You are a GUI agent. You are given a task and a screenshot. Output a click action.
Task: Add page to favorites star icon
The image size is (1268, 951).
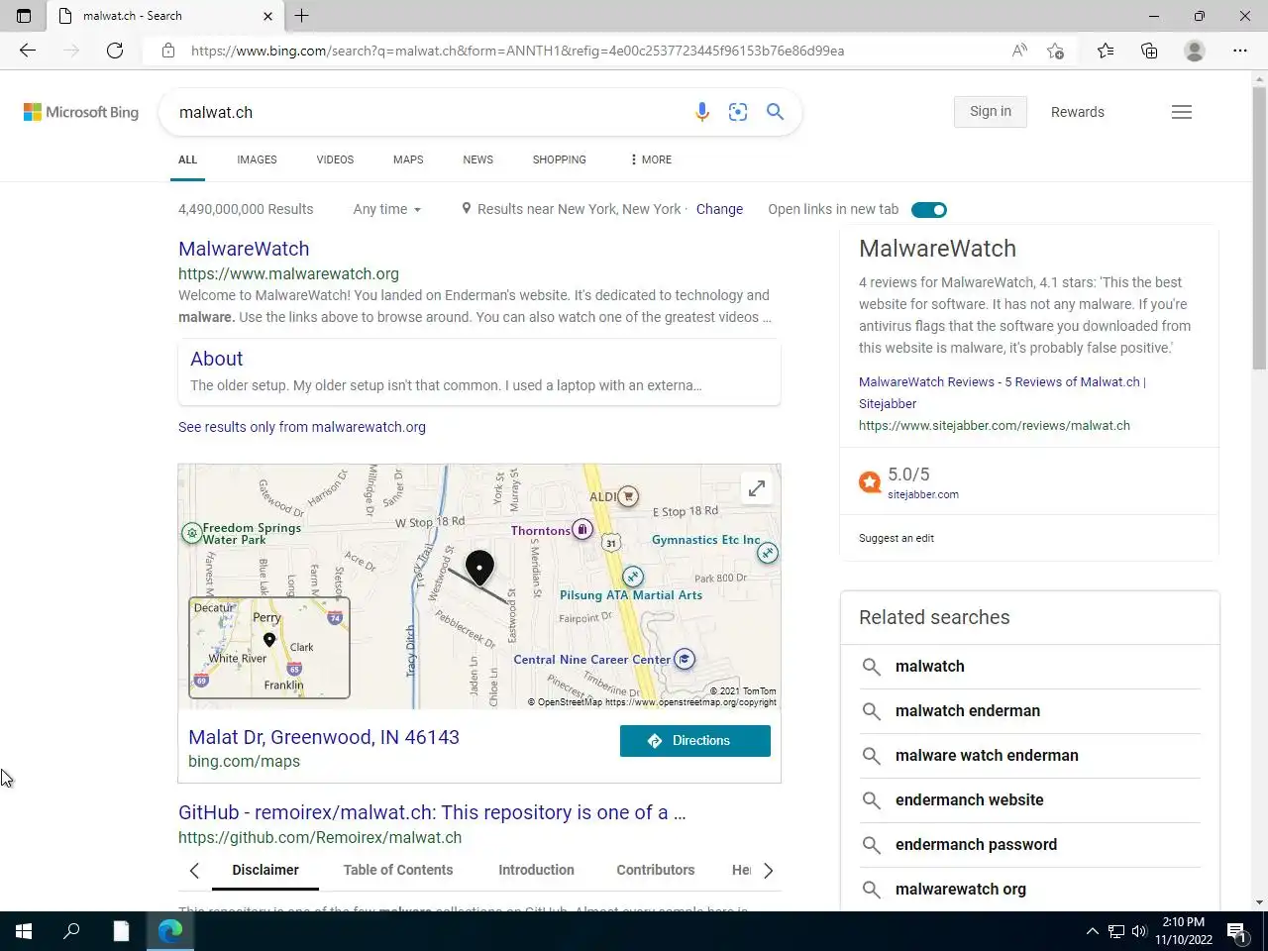tap(1056, 51)
